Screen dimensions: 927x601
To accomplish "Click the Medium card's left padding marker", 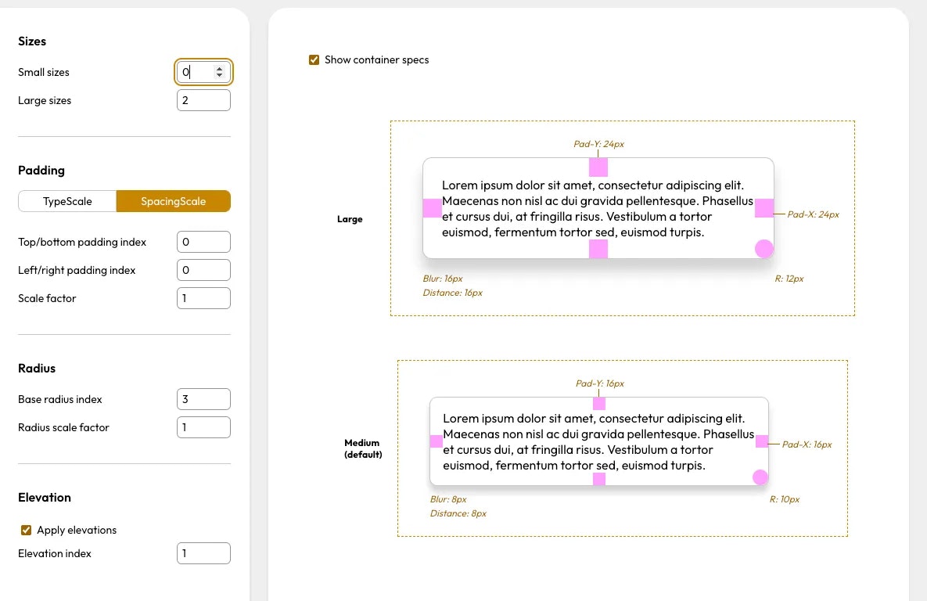I will click(437, 441).
